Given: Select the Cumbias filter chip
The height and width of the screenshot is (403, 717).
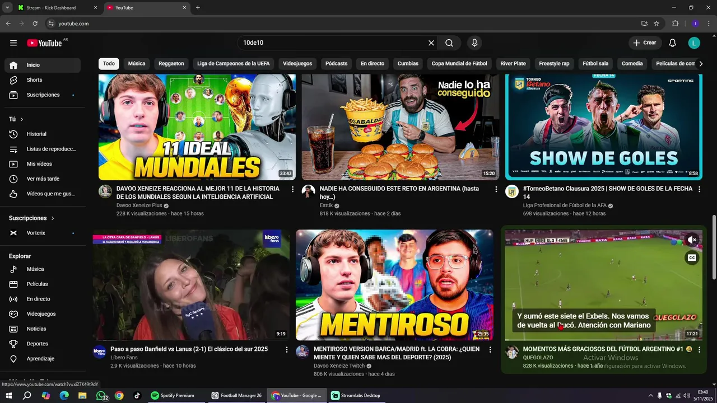Looking at the screenshot, I should coord(408,64).
